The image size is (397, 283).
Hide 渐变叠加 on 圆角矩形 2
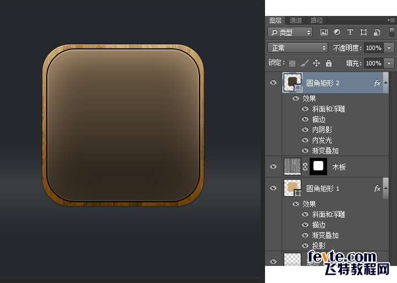coord(305,151)
